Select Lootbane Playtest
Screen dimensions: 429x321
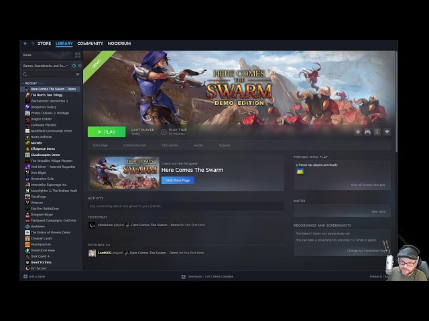(44, 125)
